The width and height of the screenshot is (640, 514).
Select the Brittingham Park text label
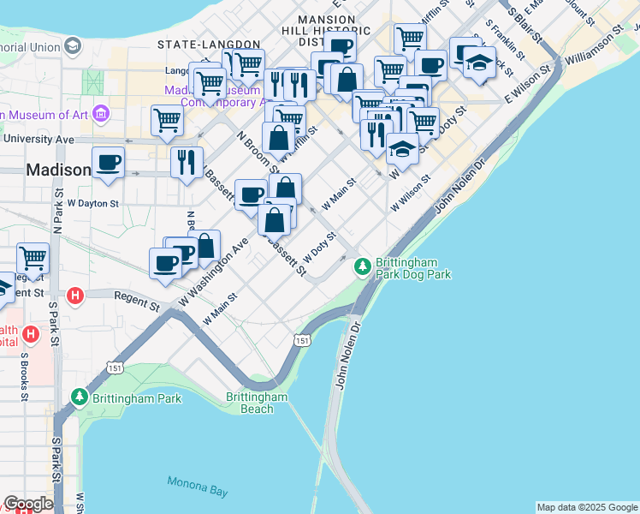point(137,398)
